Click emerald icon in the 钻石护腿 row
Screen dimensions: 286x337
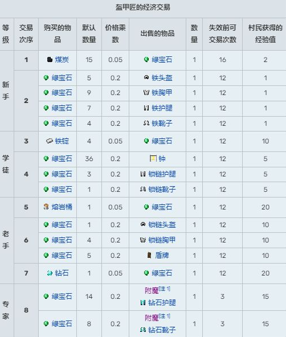(x=46, y=296)
